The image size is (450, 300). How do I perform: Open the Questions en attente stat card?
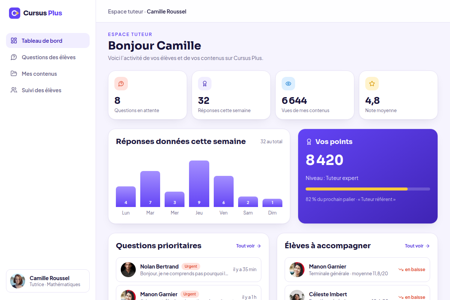(147, 95)
